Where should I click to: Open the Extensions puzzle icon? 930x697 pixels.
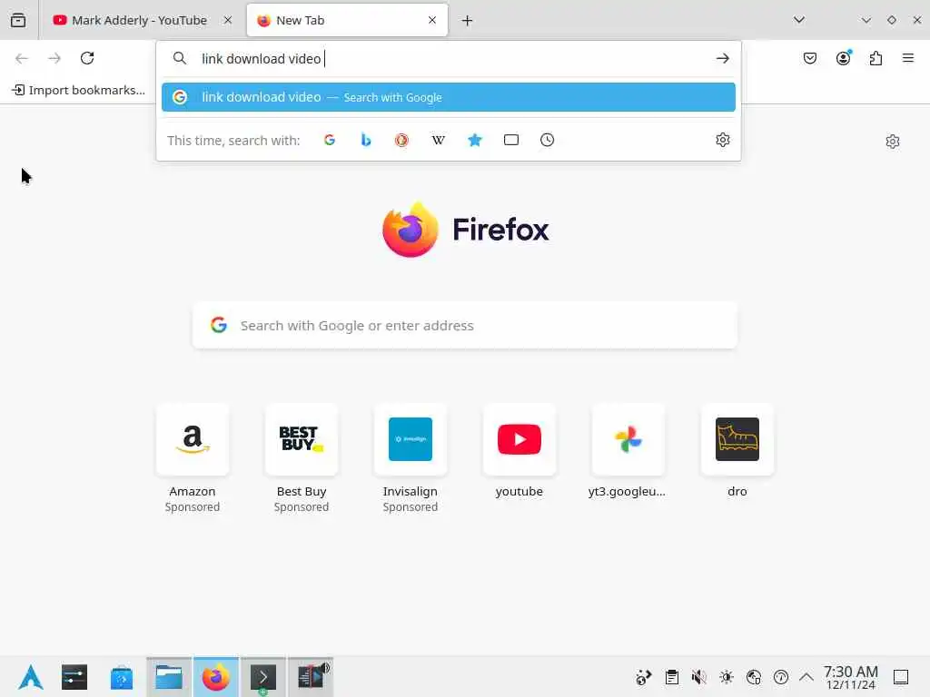pos(876,58)
